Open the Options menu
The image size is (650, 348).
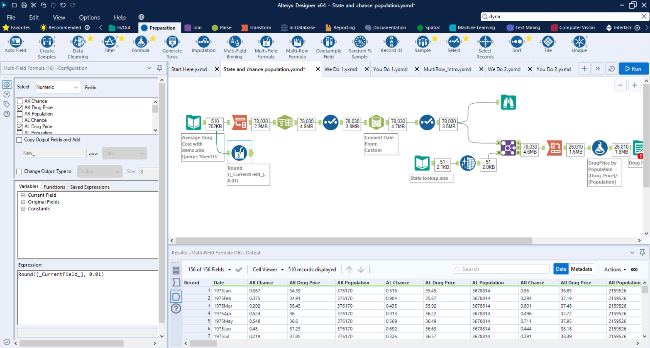(89, 18)
